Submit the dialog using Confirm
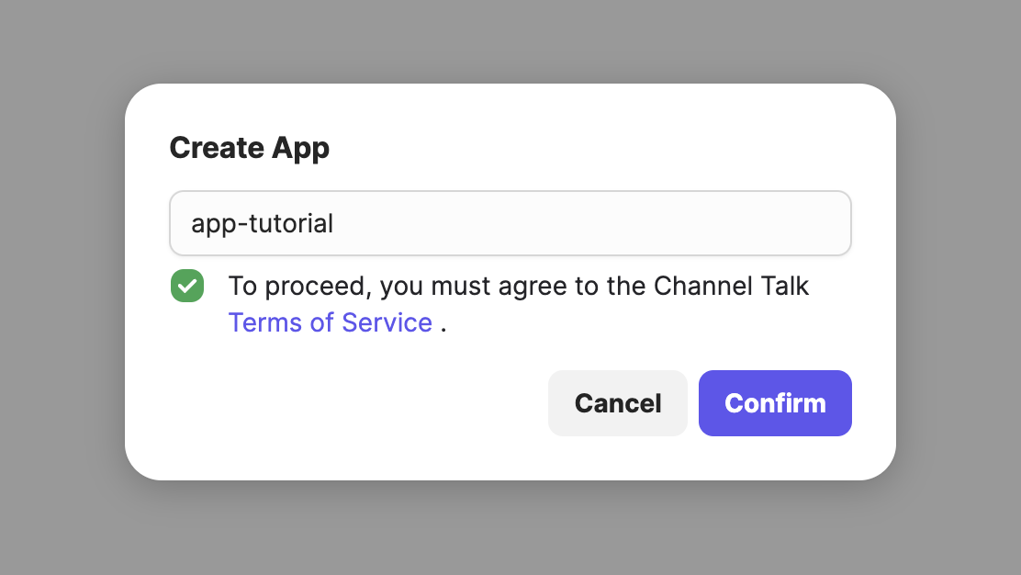The width and height of the screenshot is (1021, 575). point(775,403)
